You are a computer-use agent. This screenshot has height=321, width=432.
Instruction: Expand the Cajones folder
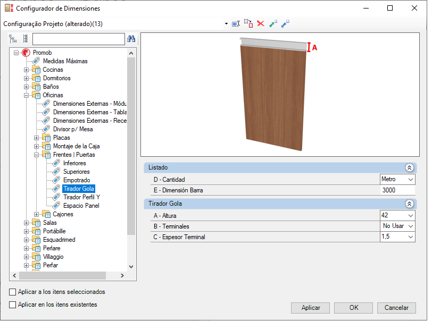[x=36, y=215]
